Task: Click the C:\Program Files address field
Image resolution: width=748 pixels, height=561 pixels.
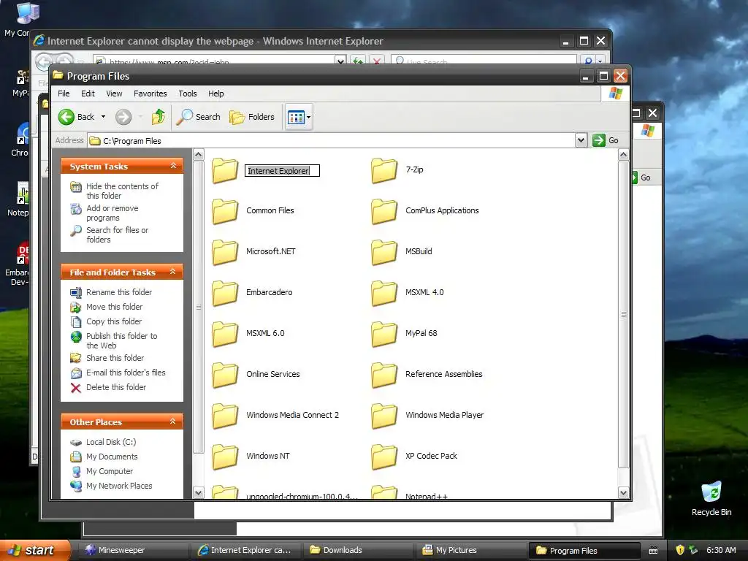Action: tap(332, 141)
